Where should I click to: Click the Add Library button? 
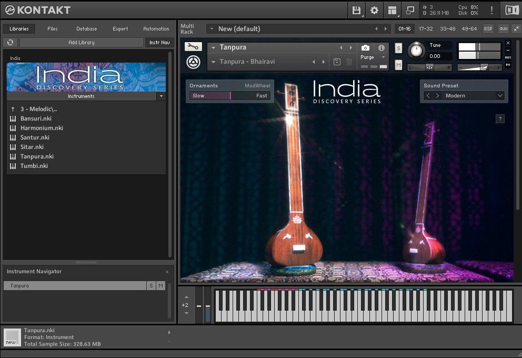click(x=81, y=42)
